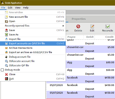115x99 pixels.
Task: Click the Obfuscate QIF file magnifier icon
Action: (6, 65)
